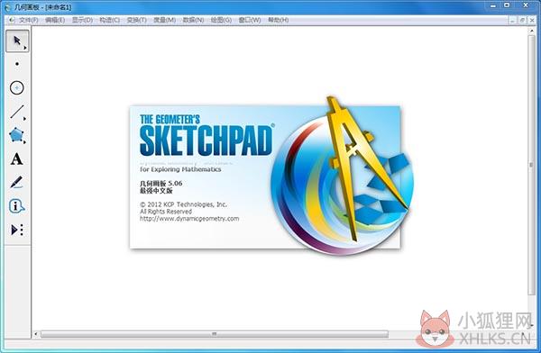Viewport: 541px width, 353px height.
Task: Select the Information tool
Action: (x=16, y=206)
